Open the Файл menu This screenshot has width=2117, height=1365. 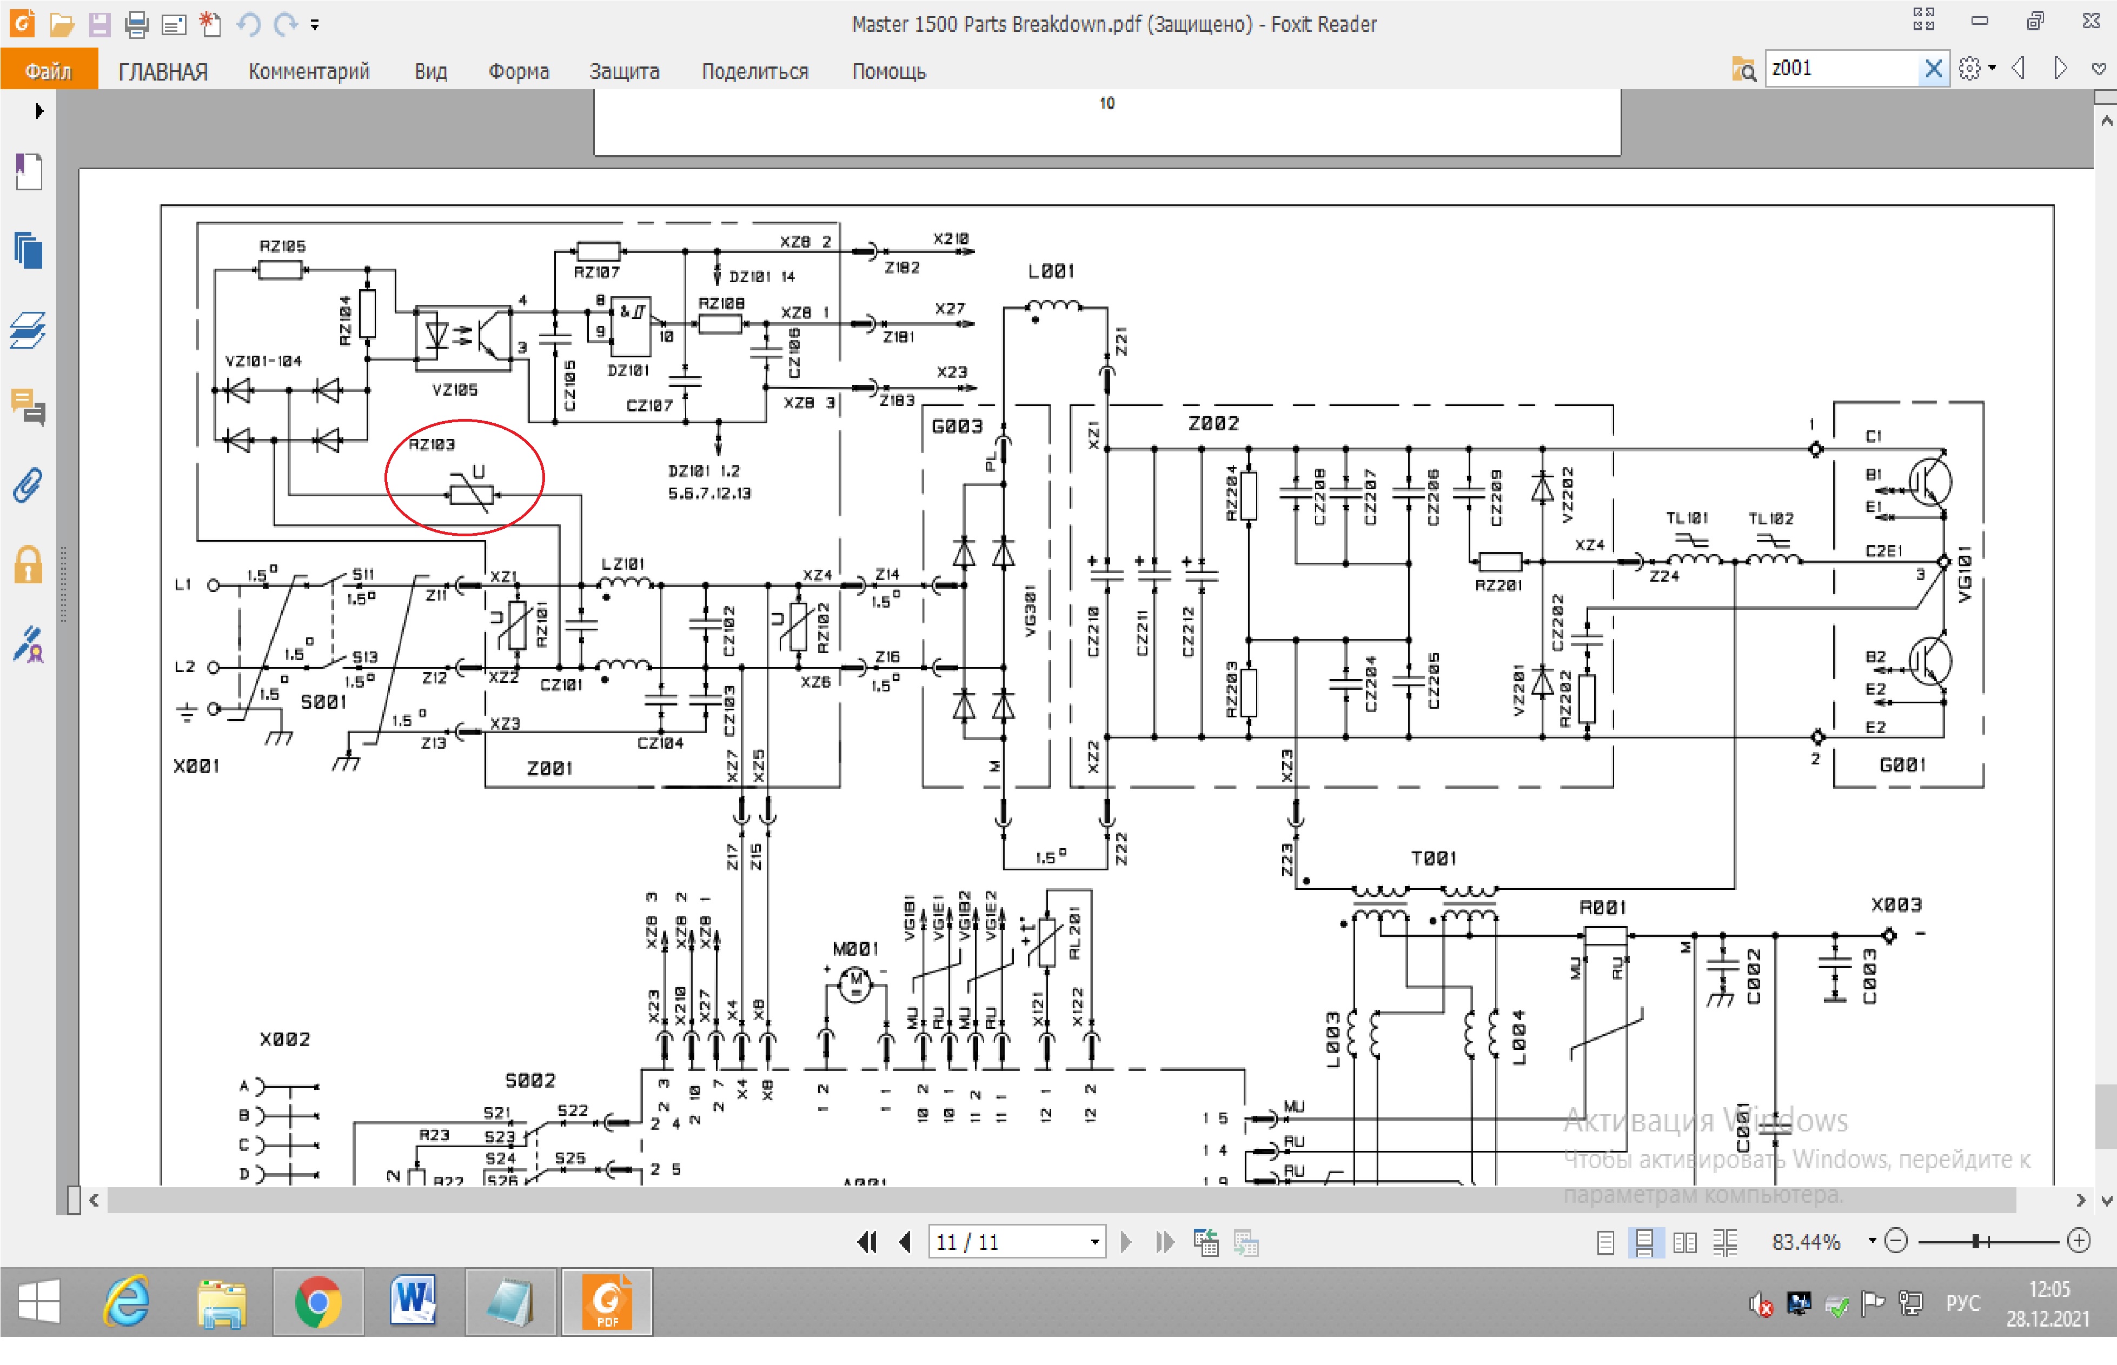pyautogui.click(x=48, y=71)
